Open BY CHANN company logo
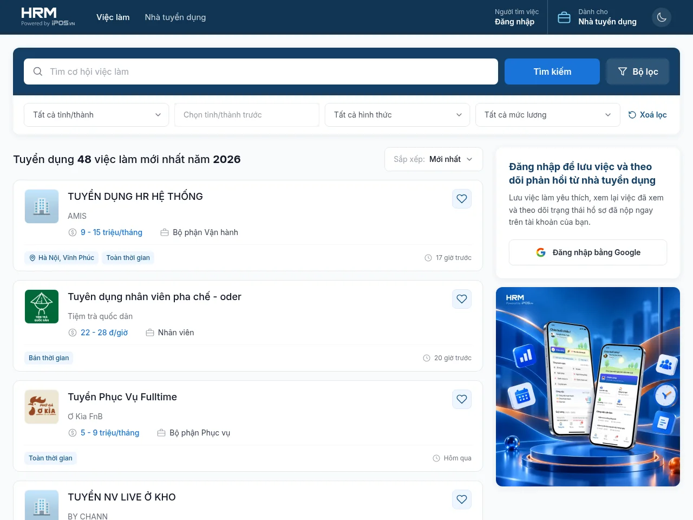 (x=42, y=505)
